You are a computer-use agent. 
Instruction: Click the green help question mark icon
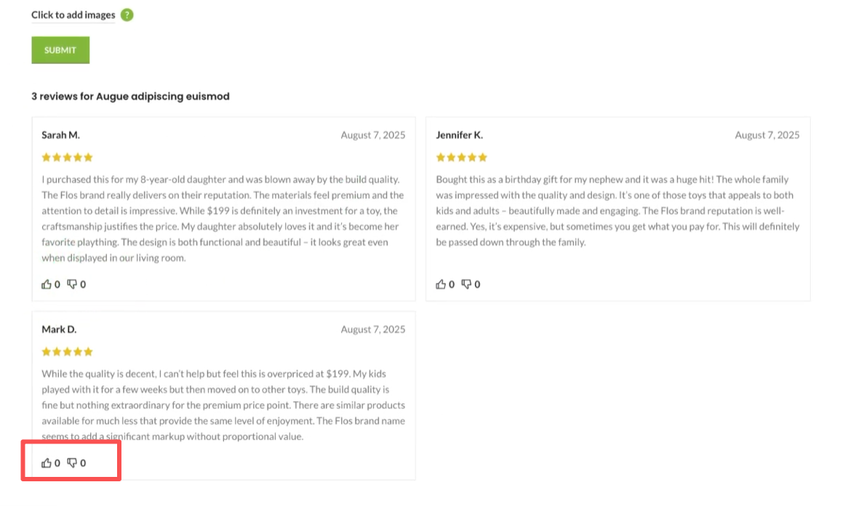click(127, 15)
